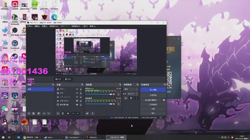
Task: Move source down with Sources down arrow
Action: point(78,114)
